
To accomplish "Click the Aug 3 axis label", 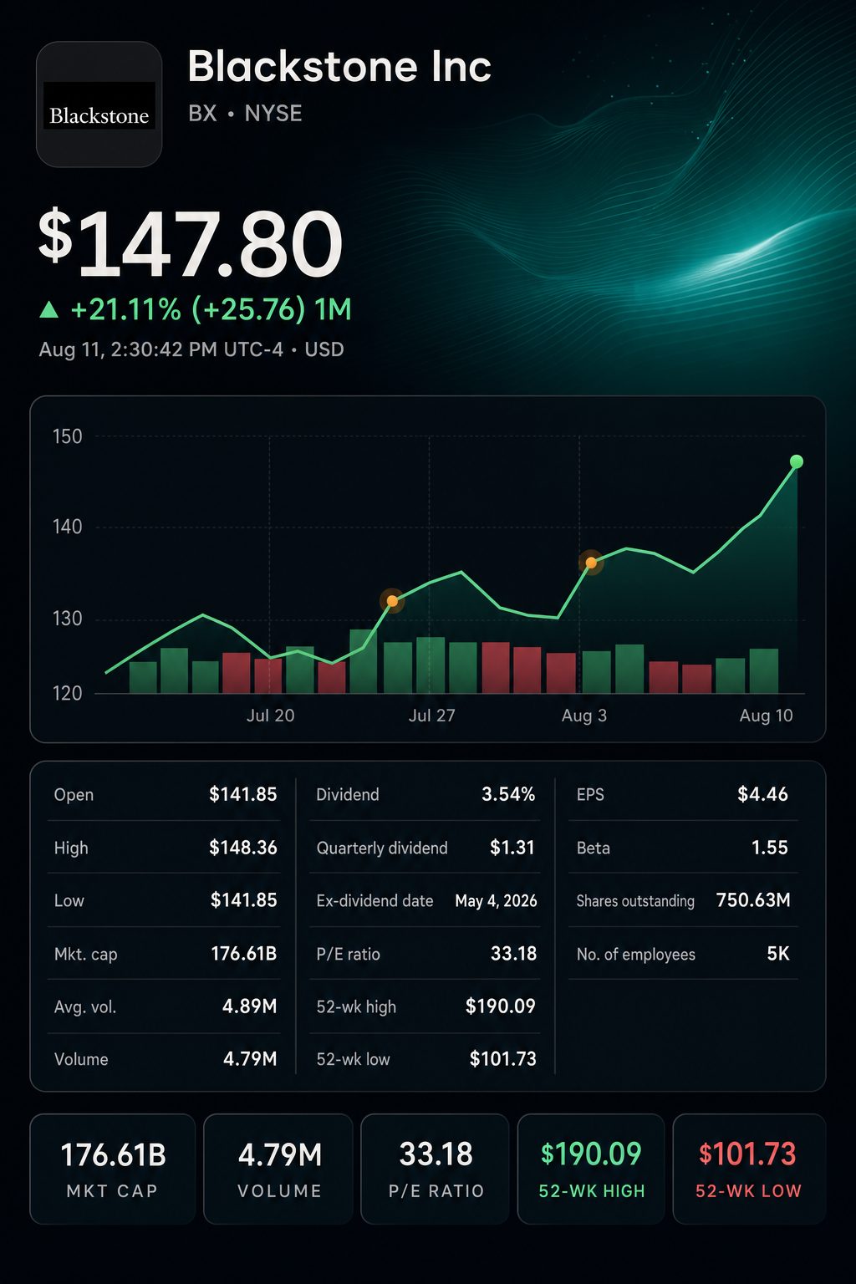I will coord(584,716).
